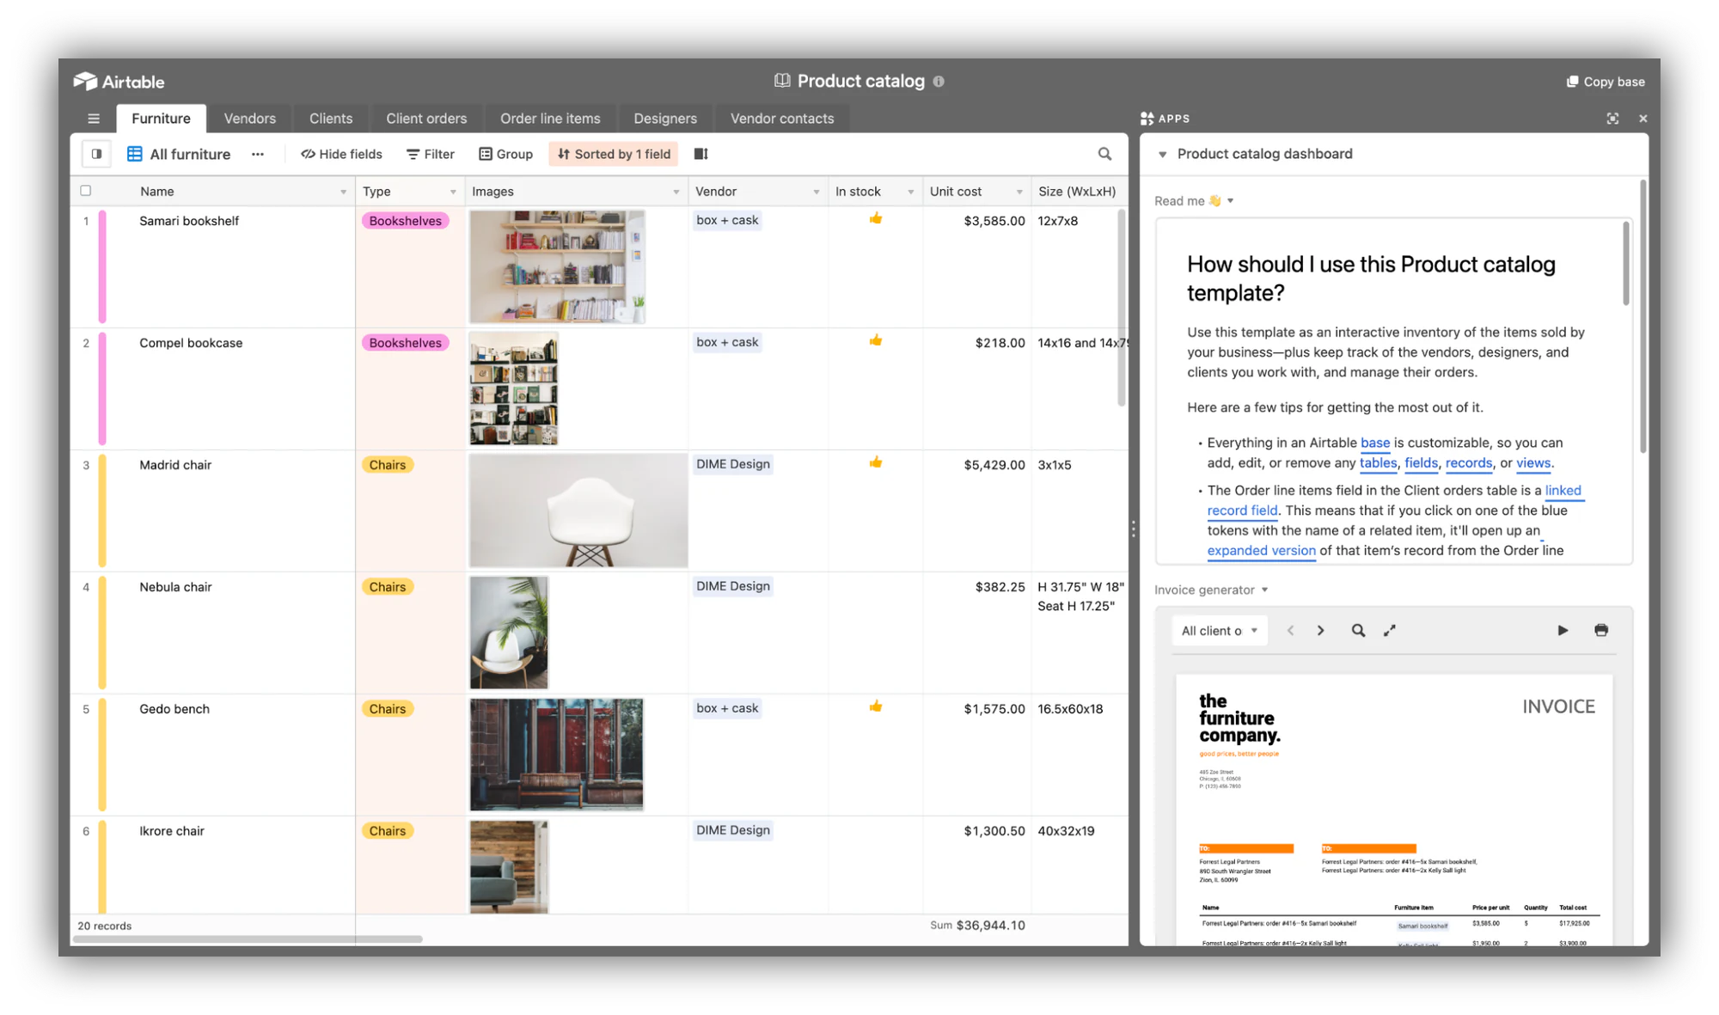Open the Name column dropdown arrow
This screenshot has height=1015, width=1719.
343,192
